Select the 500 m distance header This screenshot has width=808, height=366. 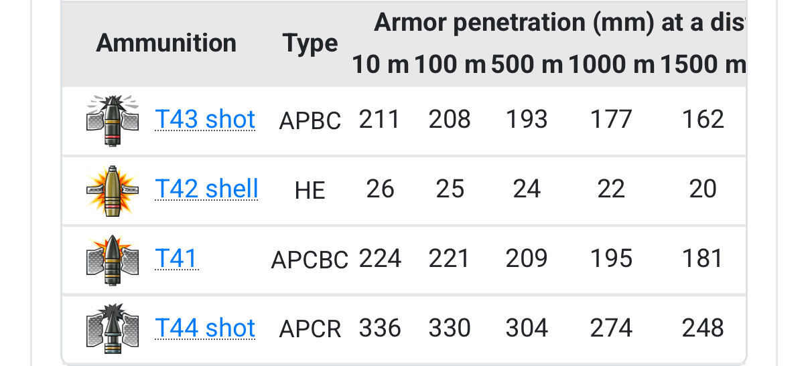tap(527, 65)
